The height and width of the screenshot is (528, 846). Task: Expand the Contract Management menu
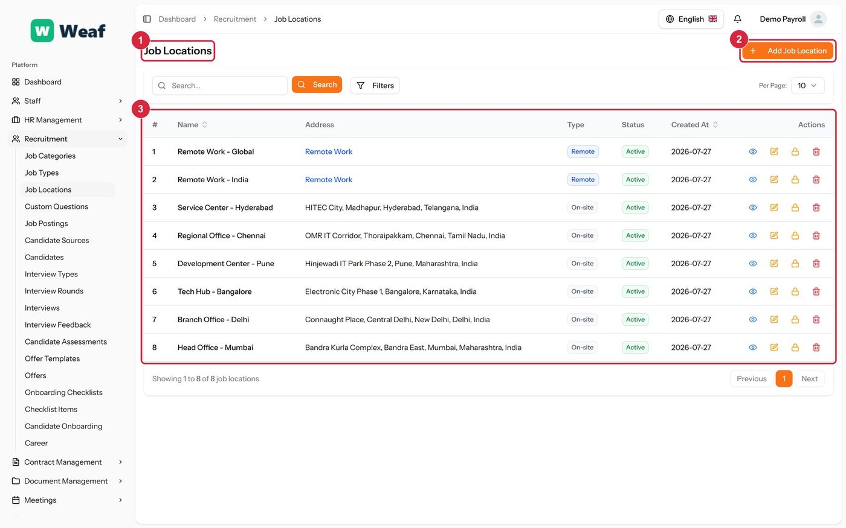click(68, 462)
